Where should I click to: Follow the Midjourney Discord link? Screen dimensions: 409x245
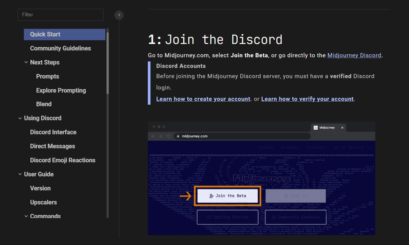tap(354, 55)
